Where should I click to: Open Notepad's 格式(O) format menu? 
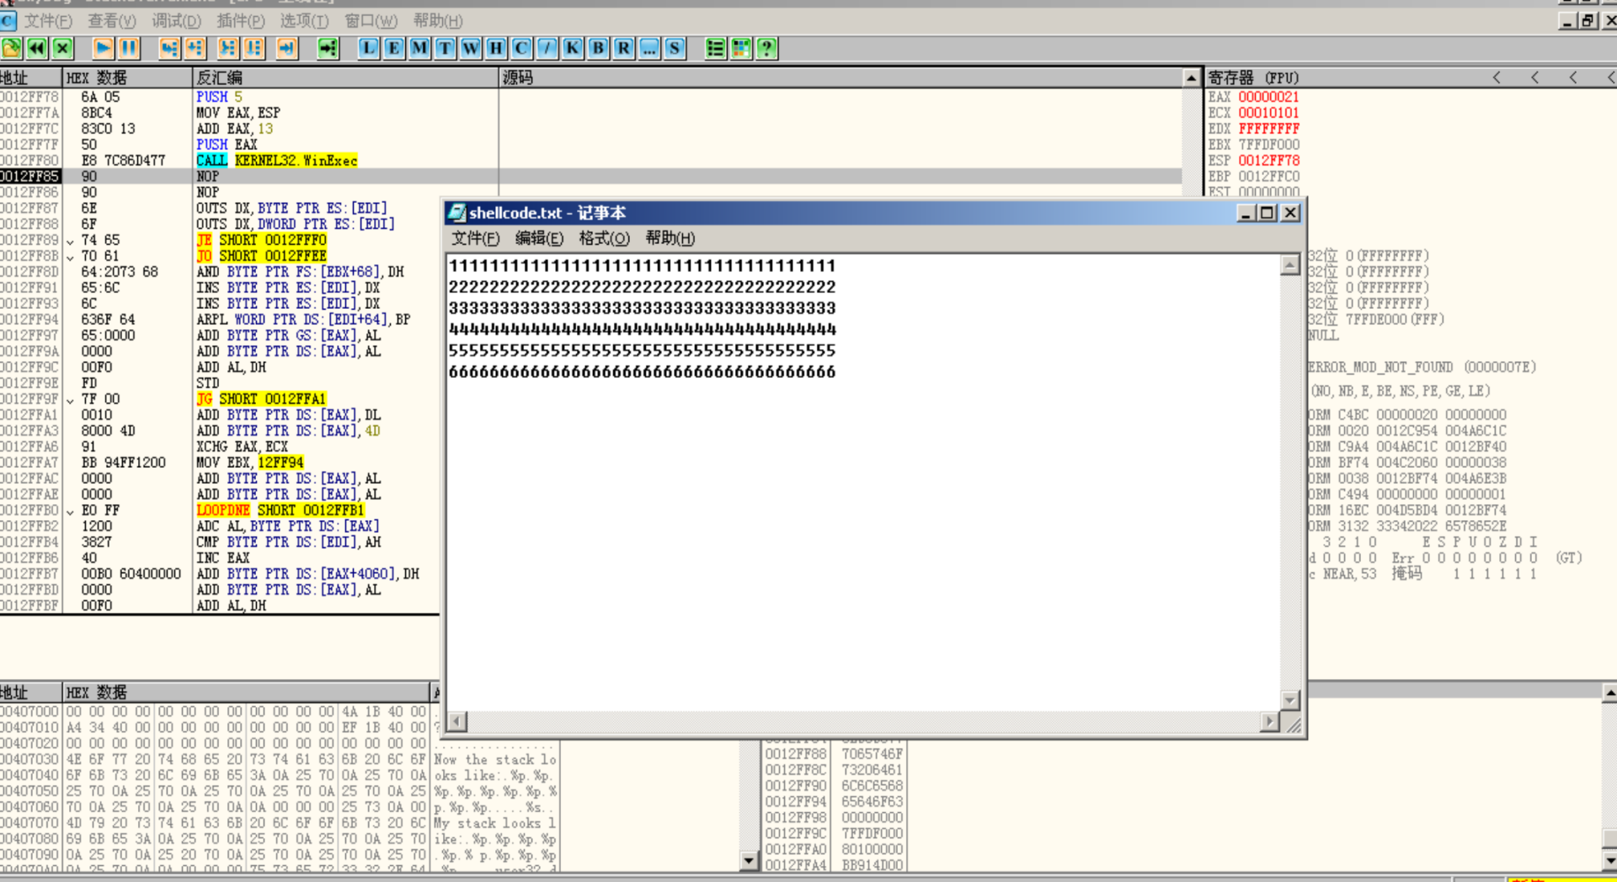[604, 238]
